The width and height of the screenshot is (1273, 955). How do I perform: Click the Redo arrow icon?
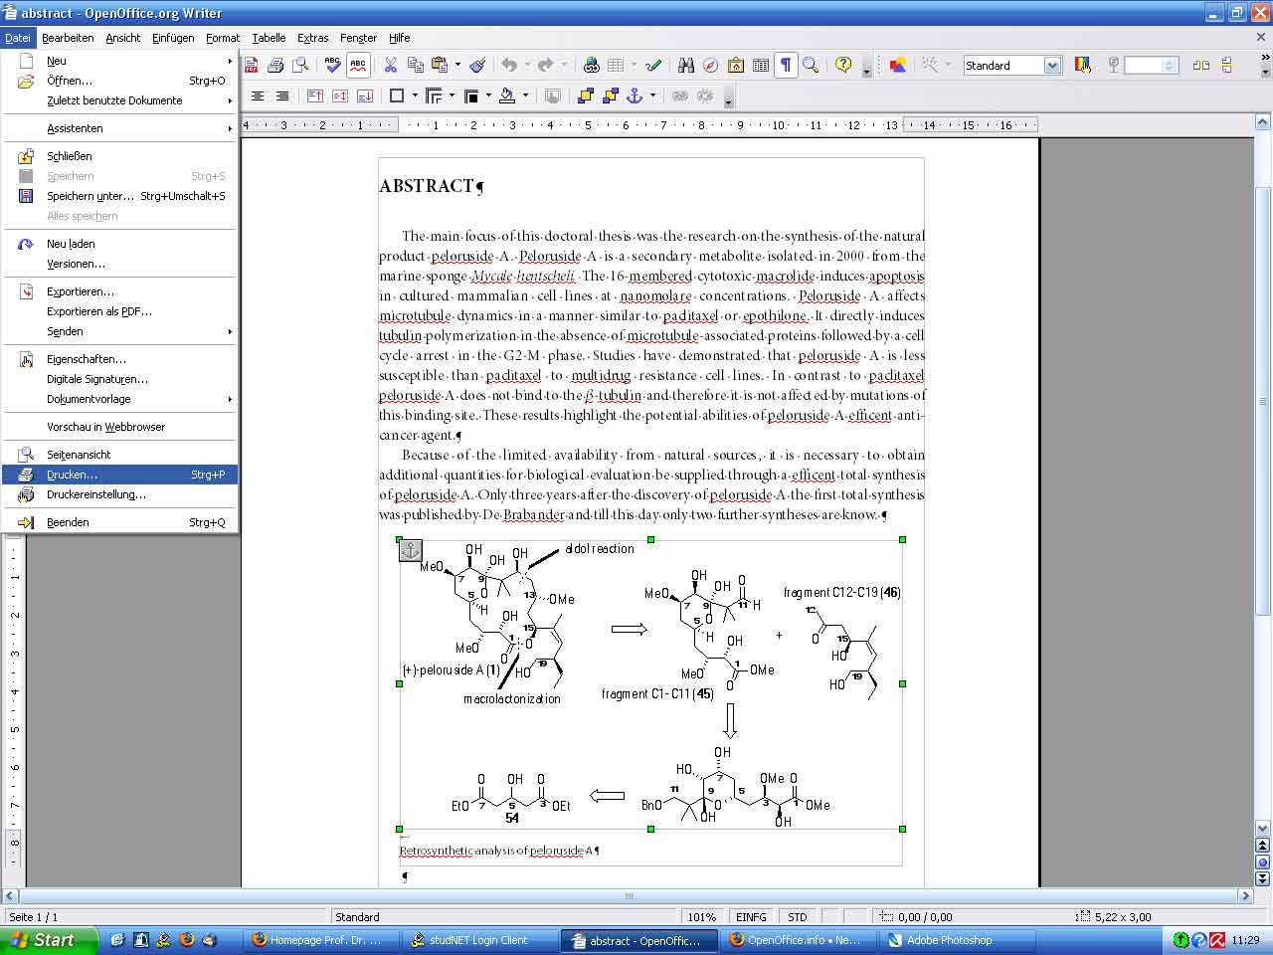coord(545,65)
